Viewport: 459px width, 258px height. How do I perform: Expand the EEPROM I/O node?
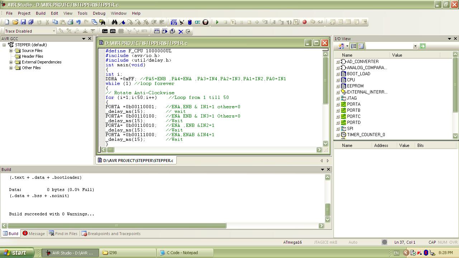337,86
